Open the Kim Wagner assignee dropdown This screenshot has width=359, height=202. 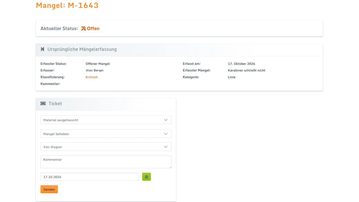point(106,147)
